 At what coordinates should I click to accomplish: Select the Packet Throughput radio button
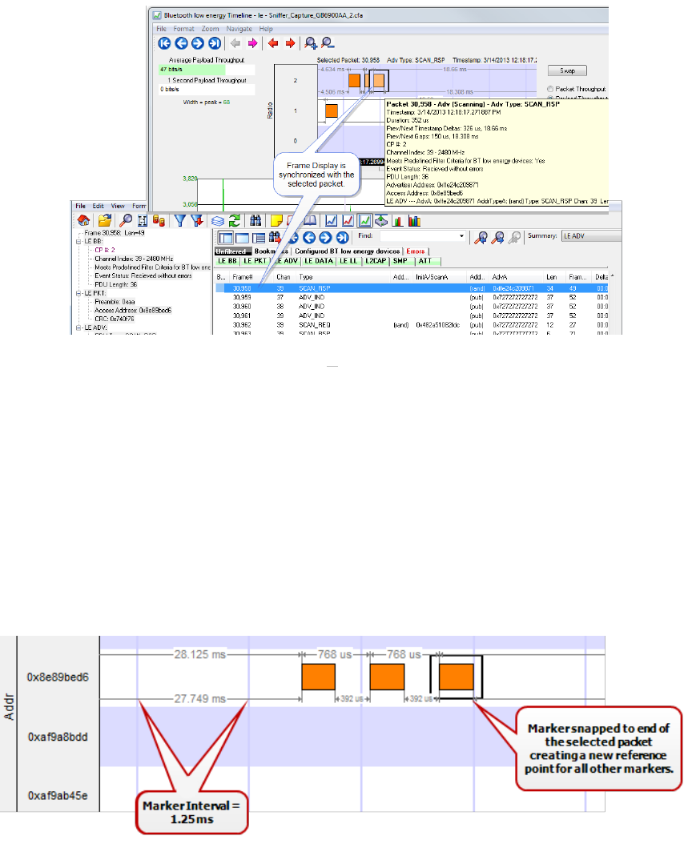click(x=550, y=88)
